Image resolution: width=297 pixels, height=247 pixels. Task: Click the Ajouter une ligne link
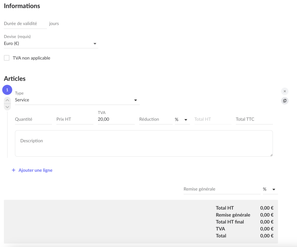click(x=32, y=170)
